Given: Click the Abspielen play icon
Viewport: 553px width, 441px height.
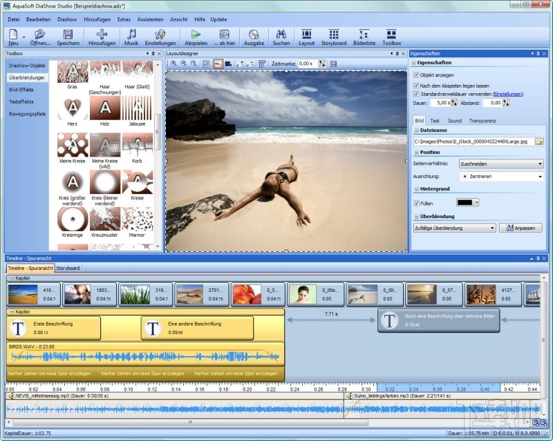Looking at the screenshot, I should [196, 34].
